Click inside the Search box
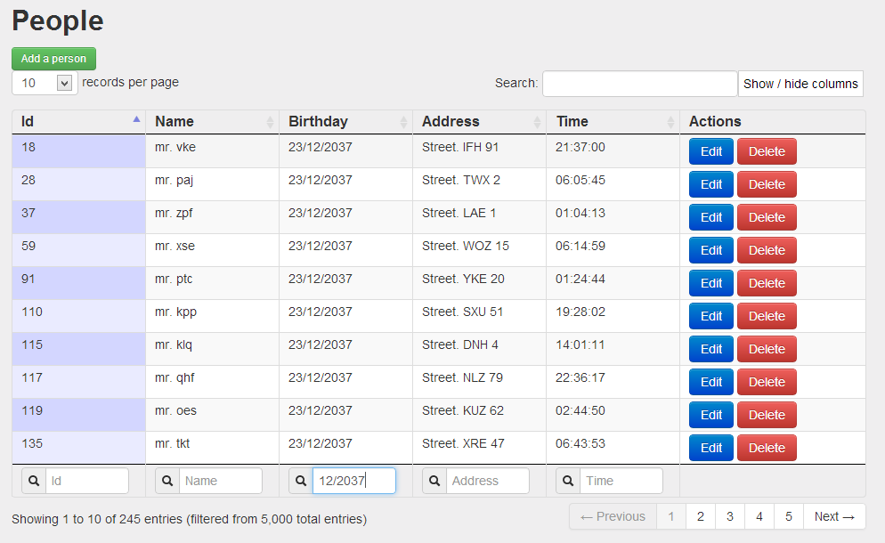 pos(639,83)
